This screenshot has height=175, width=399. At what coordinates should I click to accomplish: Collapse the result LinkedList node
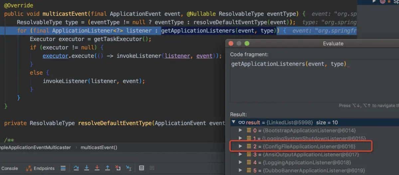coord(233,123)
